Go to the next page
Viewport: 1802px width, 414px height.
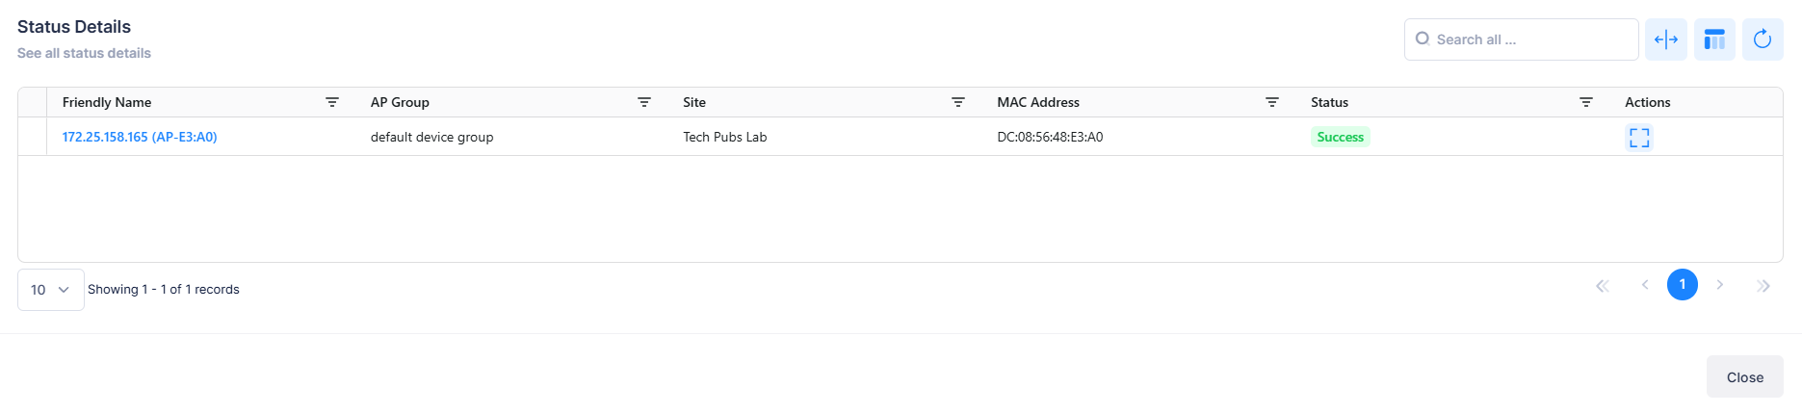(1720, 285)
